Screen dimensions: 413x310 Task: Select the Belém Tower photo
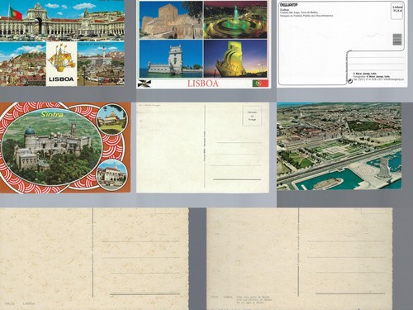(x=171, y=59)
